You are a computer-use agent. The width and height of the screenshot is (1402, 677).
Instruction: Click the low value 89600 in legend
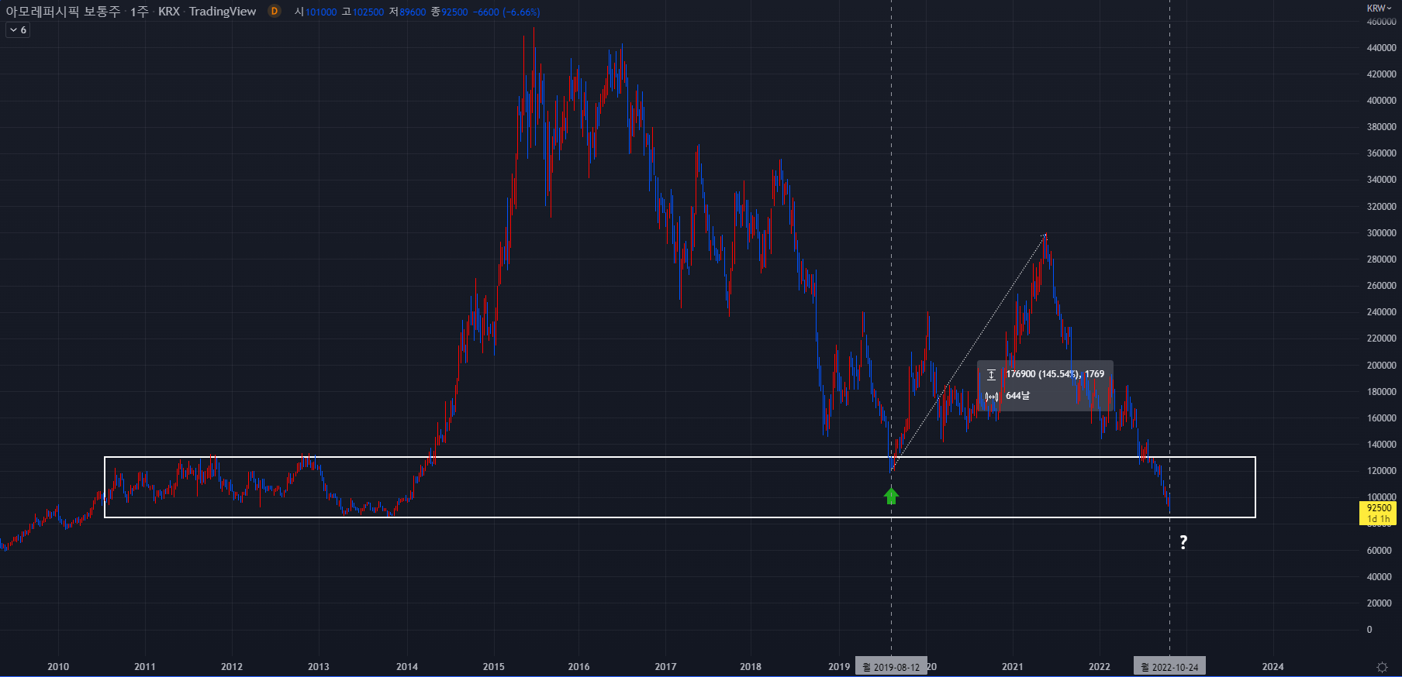pyautogui.click(x=413, y=12)
